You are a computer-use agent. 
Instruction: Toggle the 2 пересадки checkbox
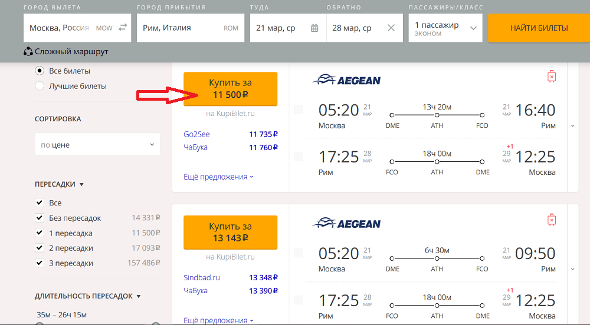tap(40, 248)
